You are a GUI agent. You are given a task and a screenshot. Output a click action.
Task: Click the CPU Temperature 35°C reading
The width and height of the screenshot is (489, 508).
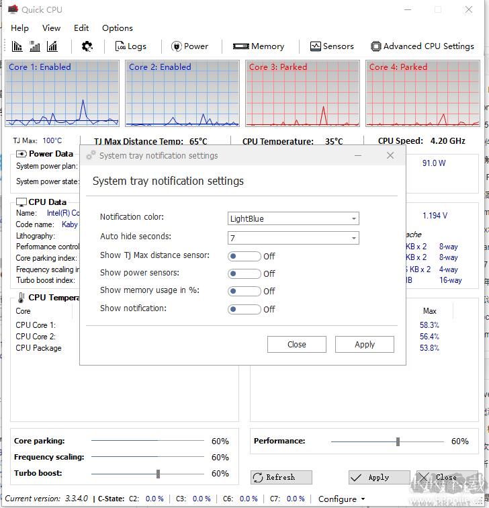[334, 142]
